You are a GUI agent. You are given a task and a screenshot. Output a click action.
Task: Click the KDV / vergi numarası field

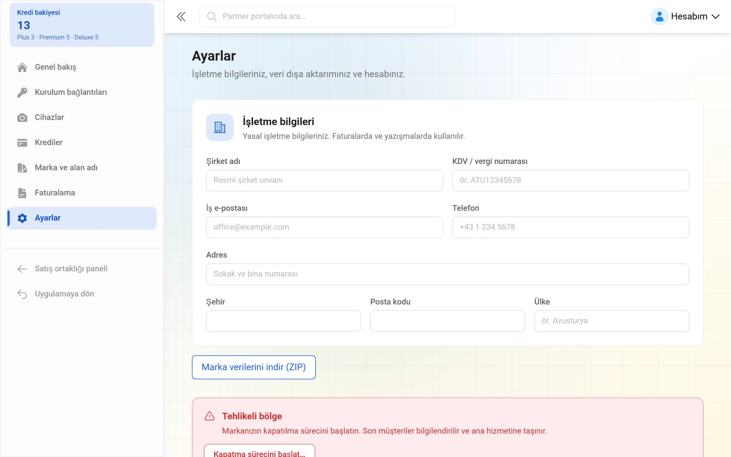[x=571, y=180]
